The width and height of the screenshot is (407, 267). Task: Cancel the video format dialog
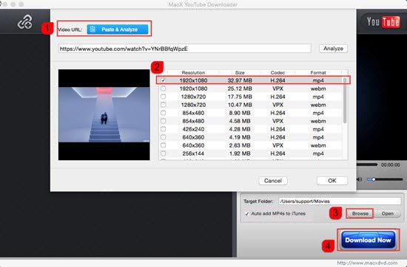(x=273, y=181)
